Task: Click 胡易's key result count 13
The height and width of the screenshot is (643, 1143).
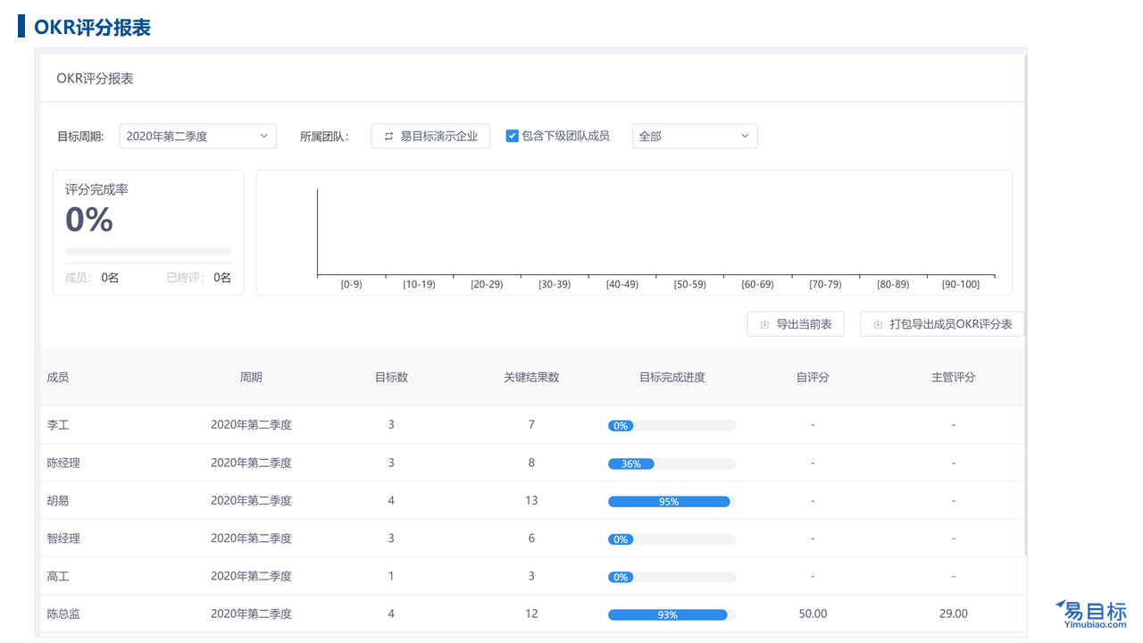Action: pyautogui.click(x=531, y=501)
